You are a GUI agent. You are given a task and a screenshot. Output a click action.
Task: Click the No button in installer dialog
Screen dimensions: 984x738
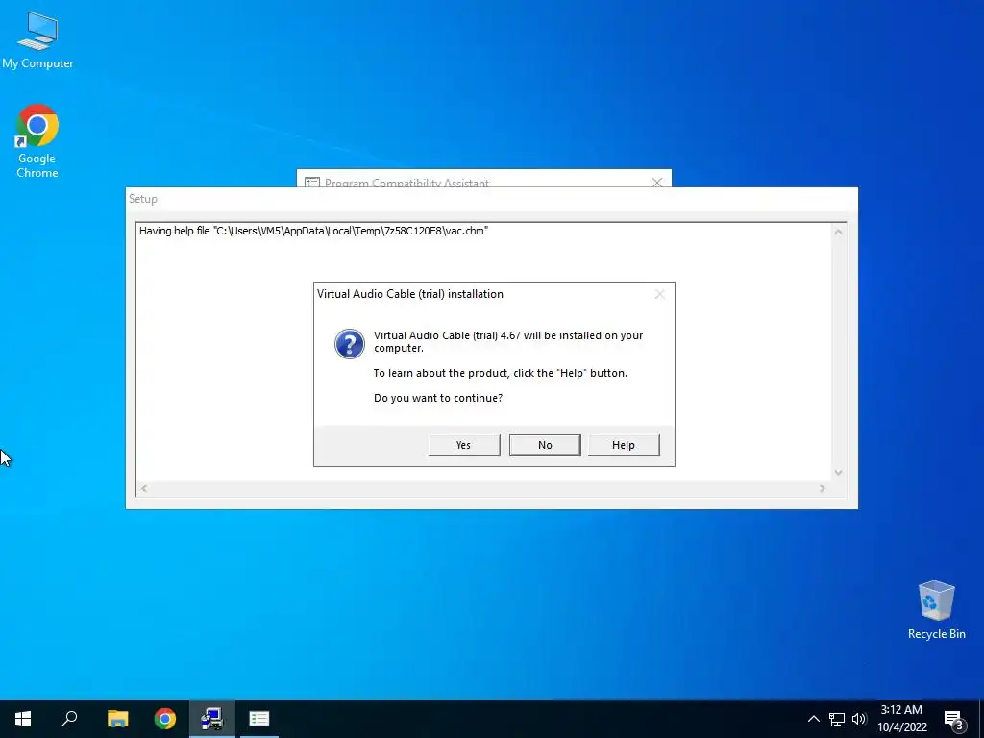click(x=545, y=445)
